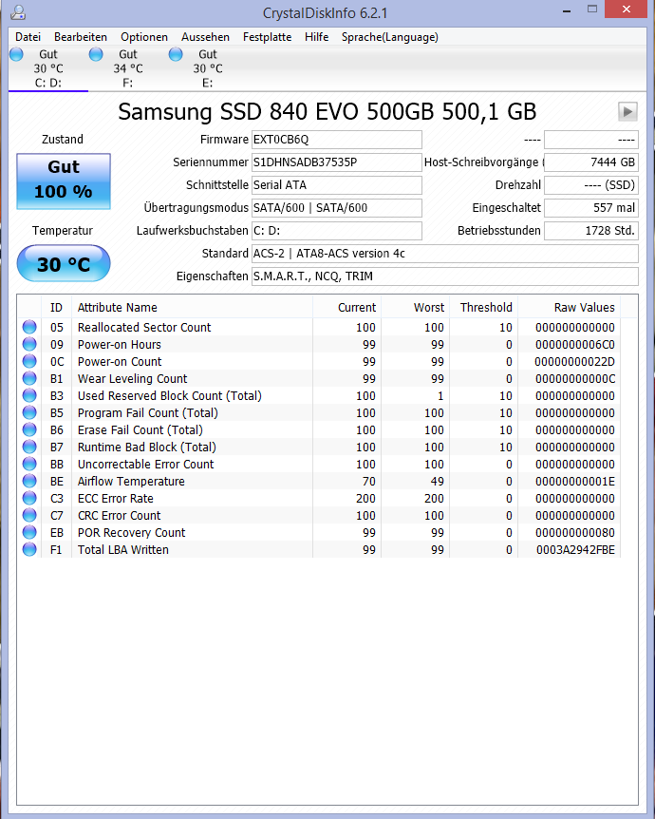
Task: Select the ECC Error Rate attribute name
Action: (116, 499)
